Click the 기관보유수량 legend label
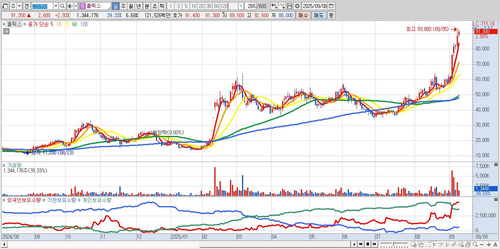 click(61, 200)
